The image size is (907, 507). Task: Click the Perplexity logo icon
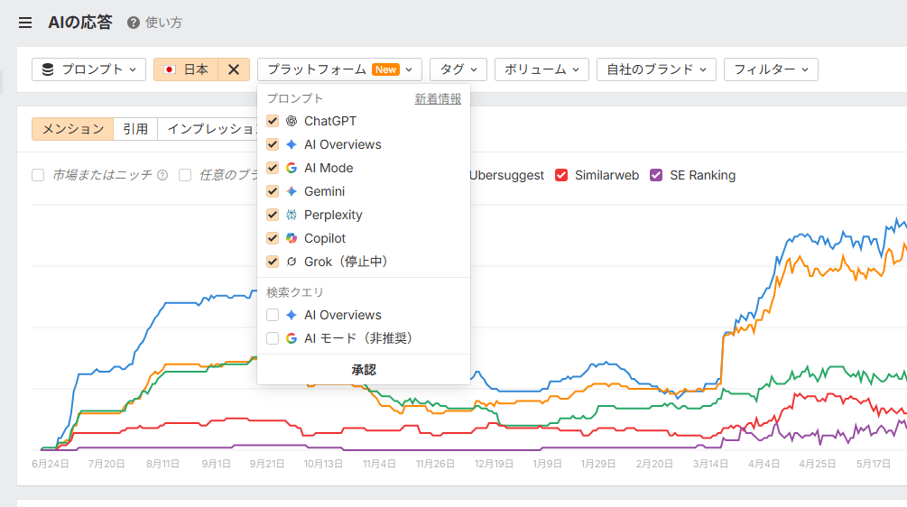tap(292, 215)
